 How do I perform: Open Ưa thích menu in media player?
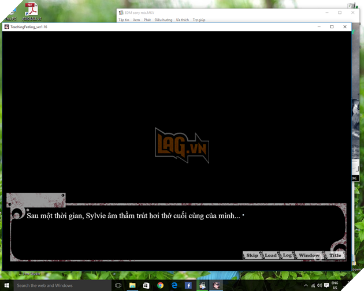[183, 20]
